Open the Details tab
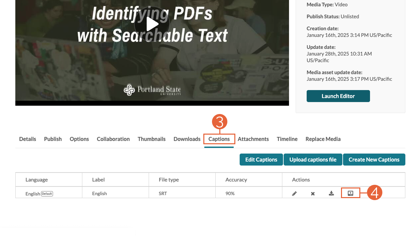420x236 pixels. pos(27,139)
